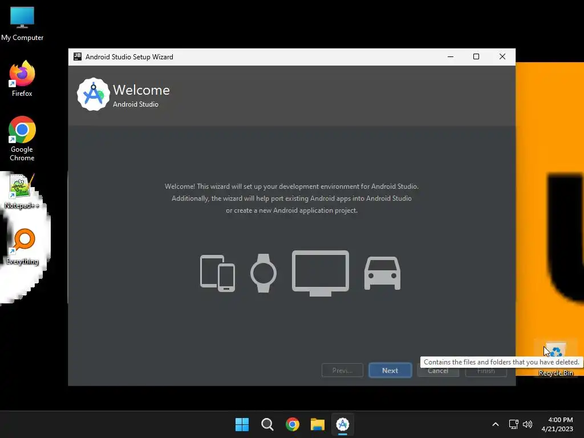The image size is (584, 438).
Task: Show hidden system tray icons
Action: click(496, 424)
